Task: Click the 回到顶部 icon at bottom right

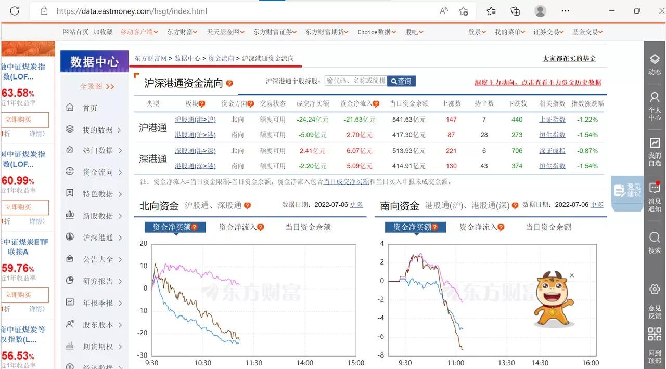Action: [x=654, y=339]
